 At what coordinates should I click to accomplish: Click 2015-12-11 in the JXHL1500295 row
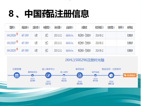pyautogui.click(x=58, y=51)
